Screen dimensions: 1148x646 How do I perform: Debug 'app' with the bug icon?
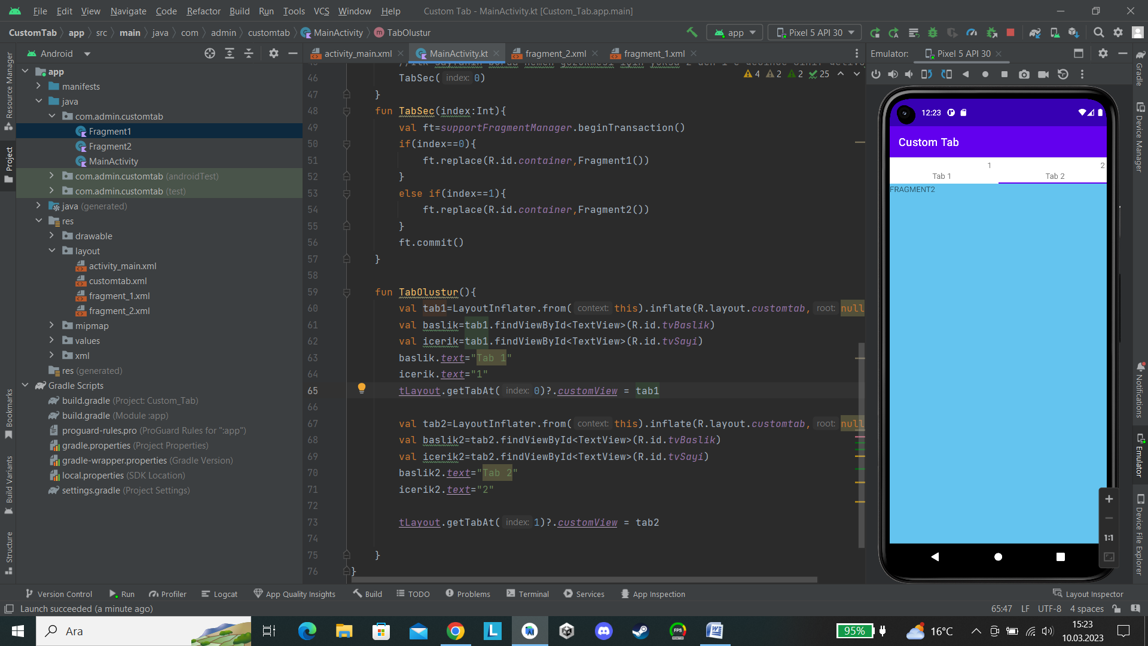[931, 33]
